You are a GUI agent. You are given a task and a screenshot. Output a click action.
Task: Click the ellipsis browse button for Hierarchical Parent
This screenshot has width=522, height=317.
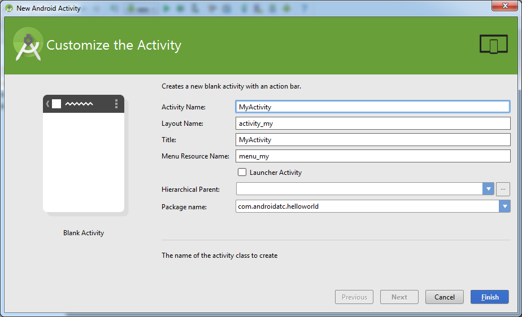click(x=503, y=189)
